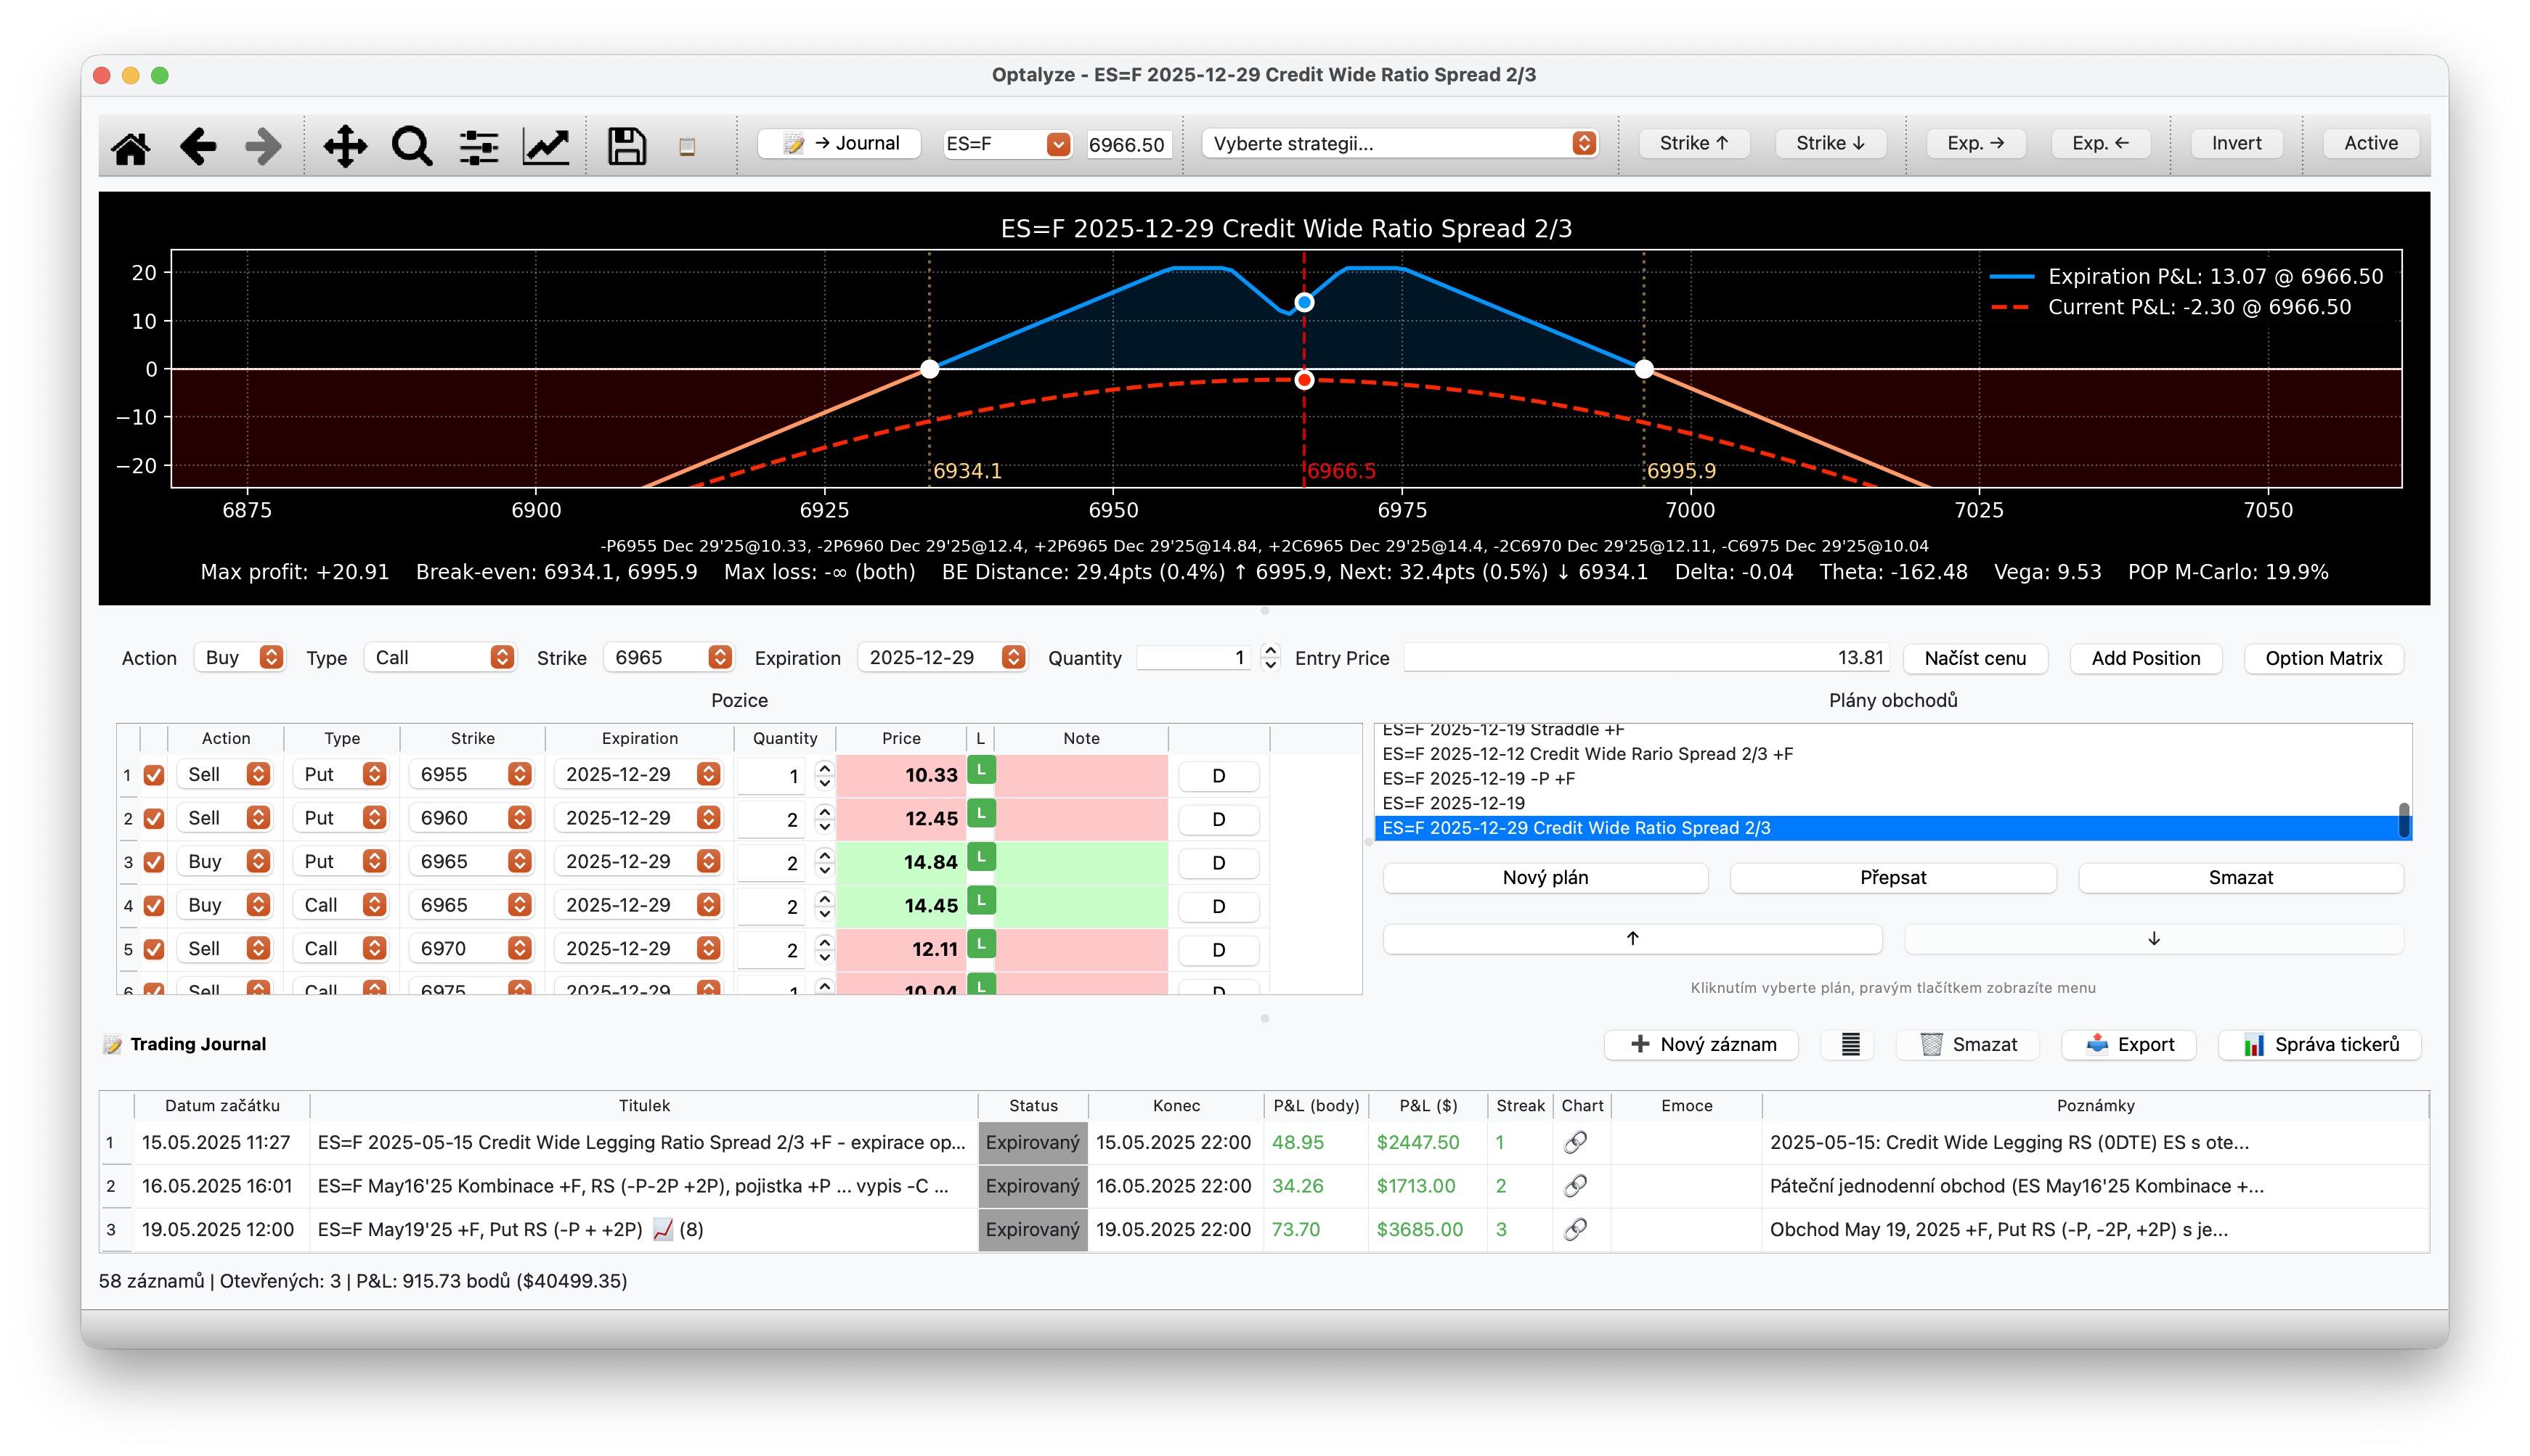Viewport: 2530px width, 1456px height.
Task: Expand the ES=F ticker dropdown
Action: pyautogui.click(x=1057, y=144)
